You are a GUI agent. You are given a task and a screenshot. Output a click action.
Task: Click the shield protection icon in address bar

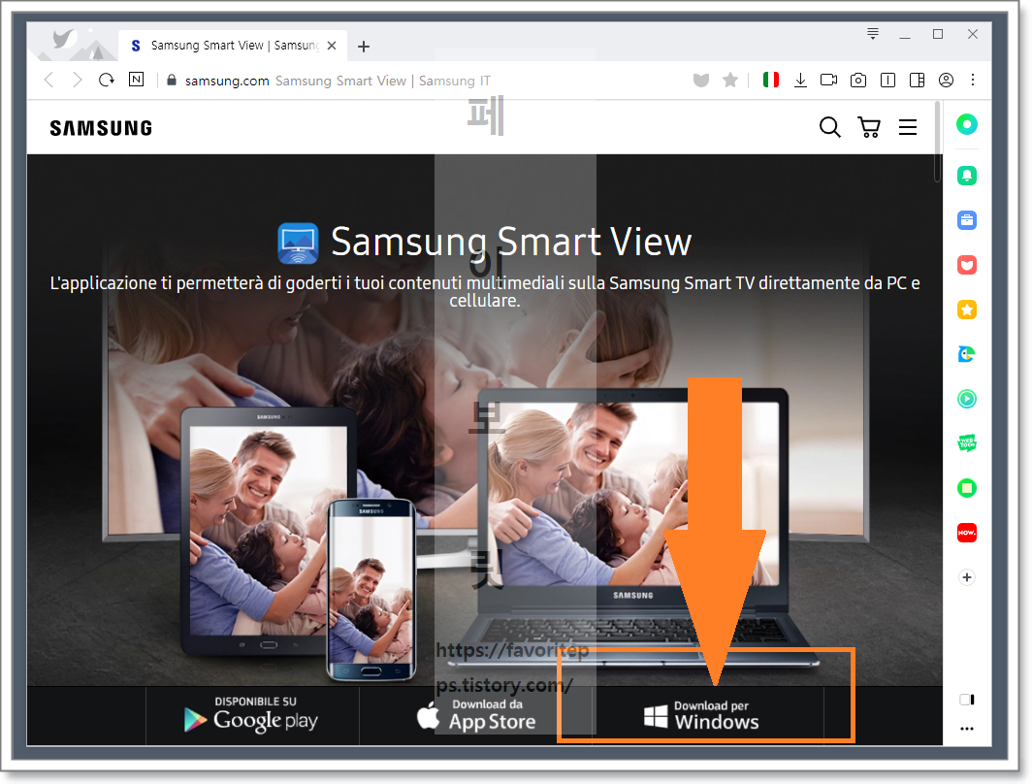click(701, 81)
